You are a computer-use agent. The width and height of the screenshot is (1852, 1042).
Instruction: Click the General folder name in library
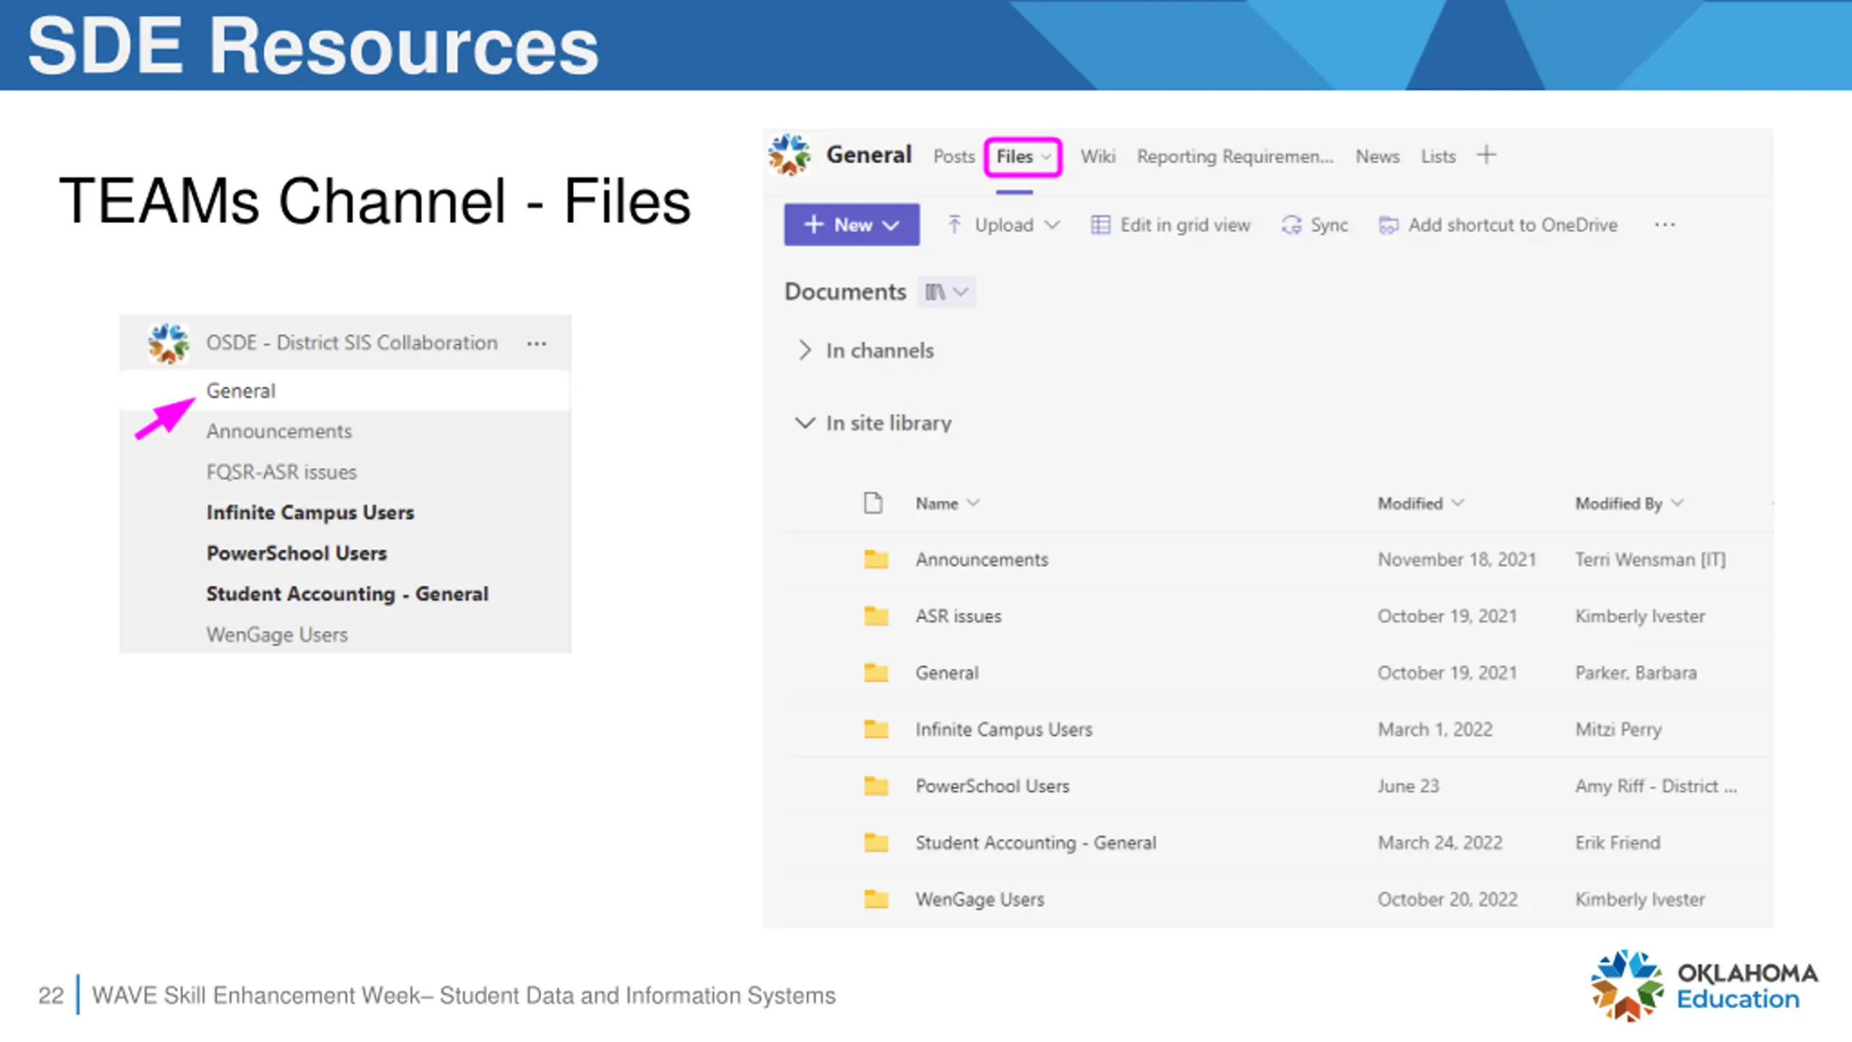pos(947,672)
